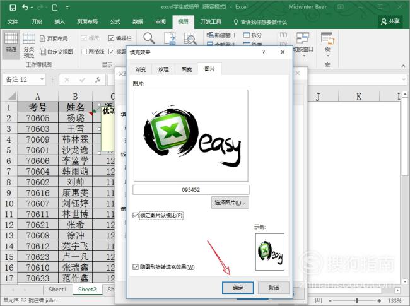
Task: Click the select all corner triangle
Action: pos(11,97)
